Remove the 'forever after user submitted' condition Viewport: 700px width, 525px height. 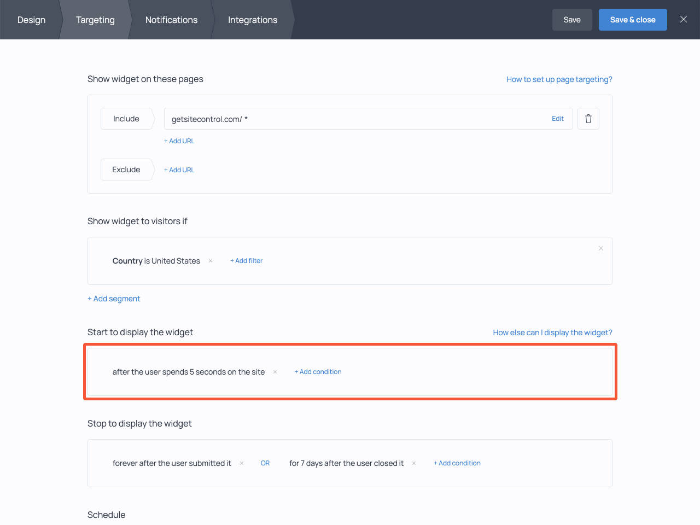[242, 463]
